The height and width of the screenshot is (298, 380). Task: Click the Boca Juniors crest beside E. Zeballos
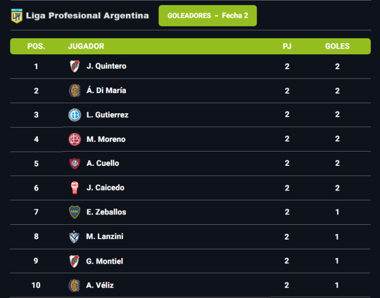(74, 212)
